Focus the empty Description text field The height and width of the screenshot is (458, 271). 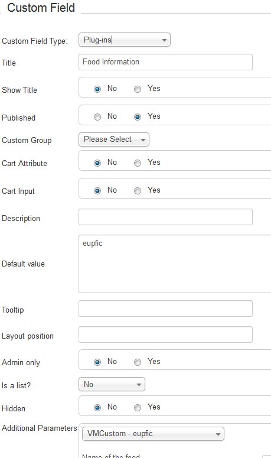[x=165, y=217]
